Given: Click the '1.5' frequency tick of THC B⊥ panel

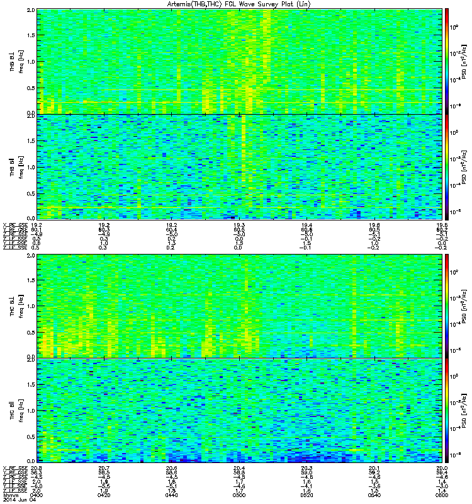Looking at the screenshot, I should (31, 280).
